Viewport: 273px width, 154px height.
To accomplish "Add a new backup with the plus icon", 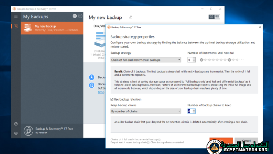I will pyautogui.click(x=75, y=16).
